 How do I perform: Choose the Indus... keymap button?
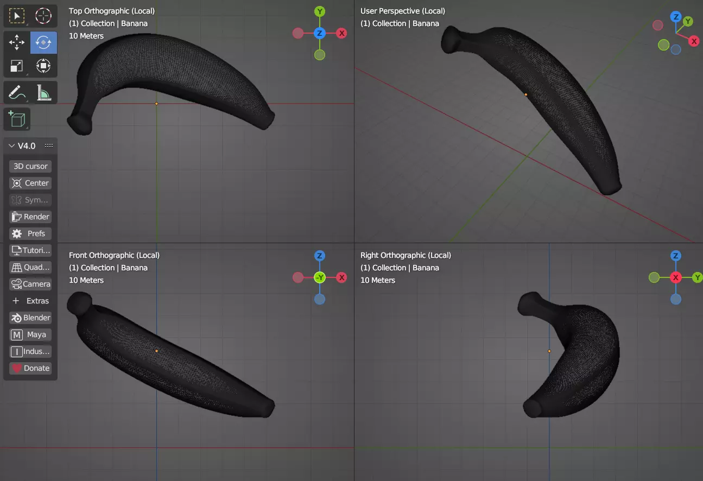30,351
